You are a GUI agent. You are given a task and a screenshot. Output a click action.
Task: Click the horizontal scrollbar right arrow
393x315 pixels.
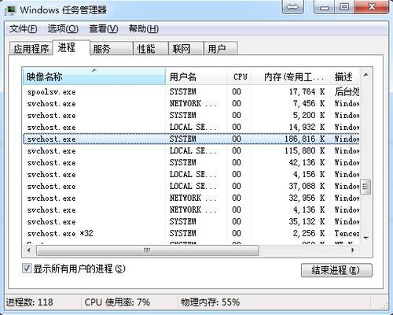coord(353,250)
